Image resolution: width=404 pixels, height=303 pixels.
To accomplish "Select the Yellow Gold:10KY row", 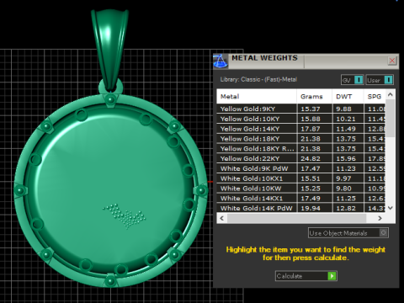I will [300, 119].
